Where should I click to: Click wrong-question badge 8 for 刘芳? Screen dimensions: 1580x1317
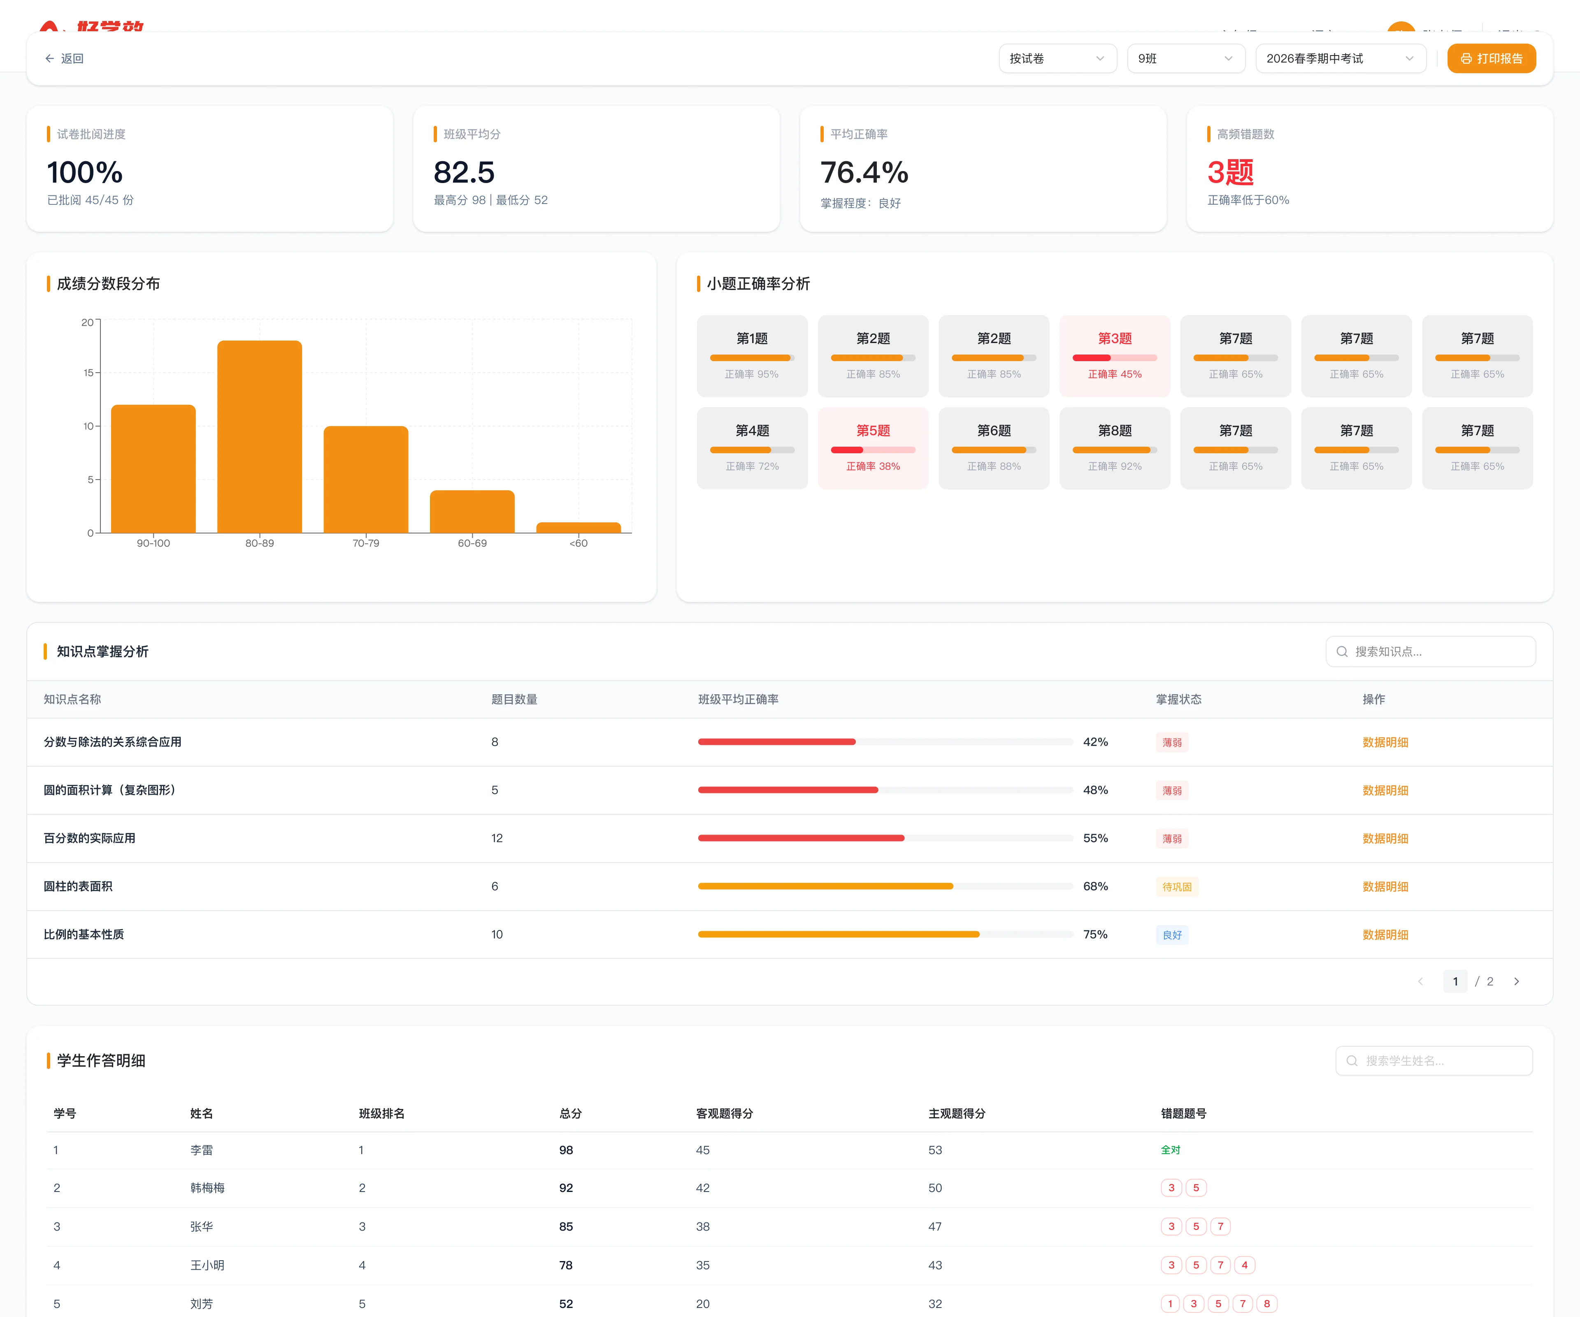tap(1266, 1303)
